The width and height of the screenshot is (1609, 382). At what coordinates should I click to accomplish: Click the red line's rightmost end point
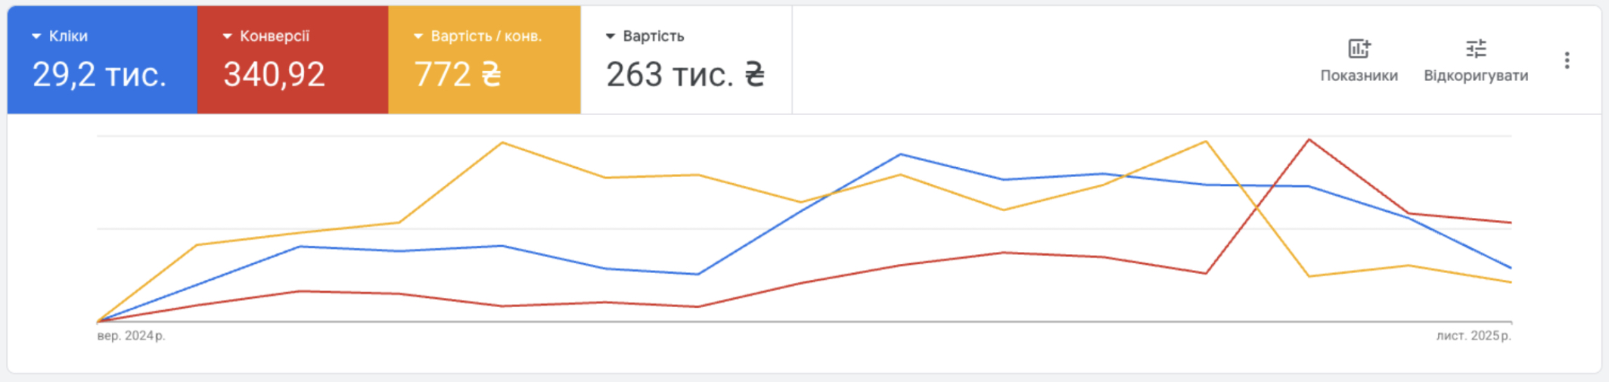click(x=1511, y=222)
